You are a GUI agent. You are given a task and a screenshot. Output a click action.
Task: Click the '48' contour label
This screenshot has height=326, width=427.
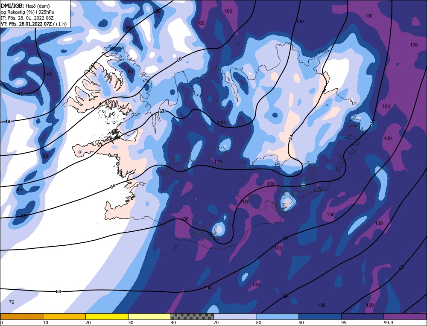[7, 122]
